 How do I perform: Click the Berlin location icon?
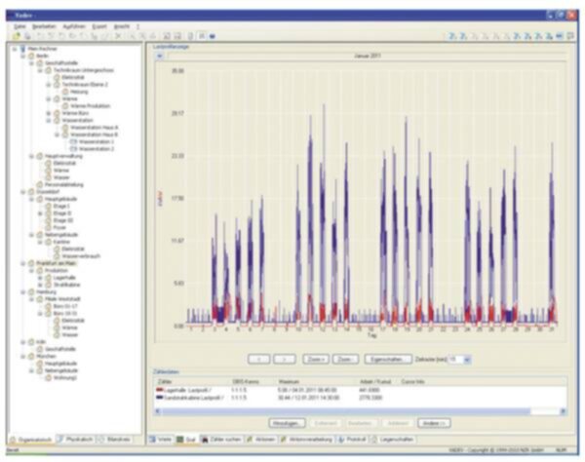32,56
